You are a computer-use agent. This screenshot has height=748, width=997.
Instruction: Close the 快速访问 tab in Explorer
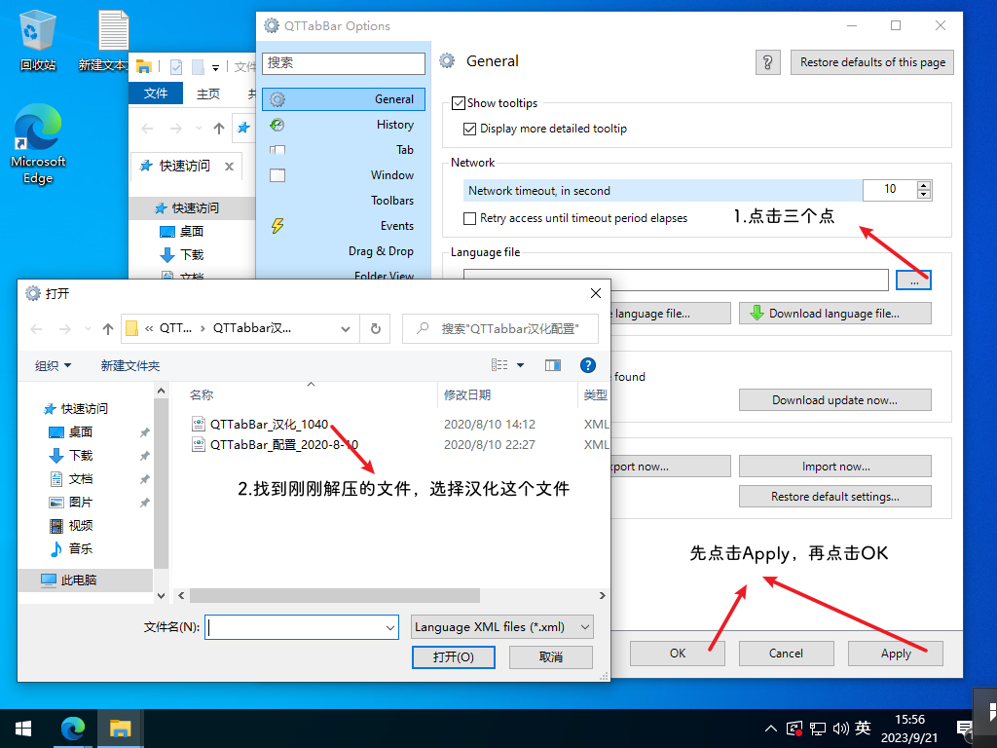(x=229, y=167)
